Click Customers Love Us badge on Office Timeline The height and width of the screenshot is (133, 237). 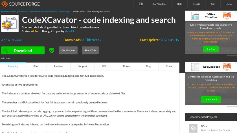pos(227,16)
